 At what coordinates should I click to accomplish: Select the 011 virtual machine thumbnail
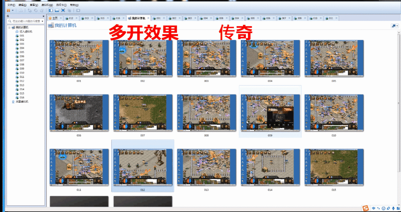[79, 167]
